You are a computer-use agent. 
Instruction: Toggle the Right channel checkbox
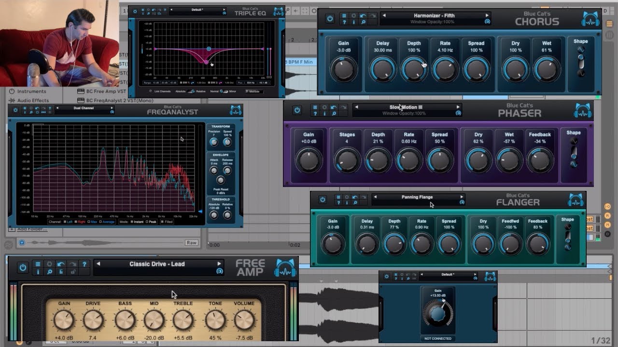coord(76,222)
